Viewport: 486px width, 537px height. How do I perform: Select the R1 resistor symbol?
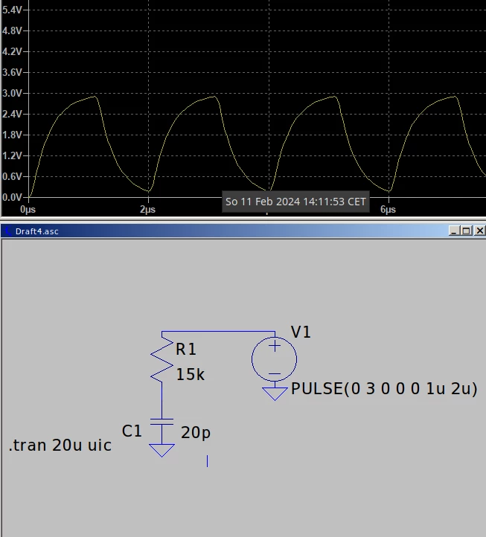162,359
